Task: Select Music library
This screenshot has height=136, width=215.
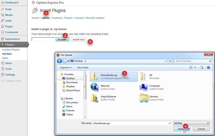Action: coord(69,106)
